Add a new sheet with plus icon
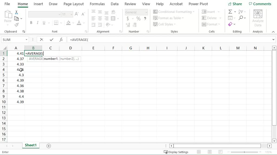This screenshot has width=277, height=155. pyautogui.click(x=49, y=146)
